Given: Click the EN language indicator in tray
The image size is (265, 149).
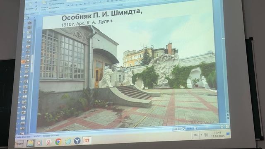Looking at the screenshot, I should coord(195,135).
